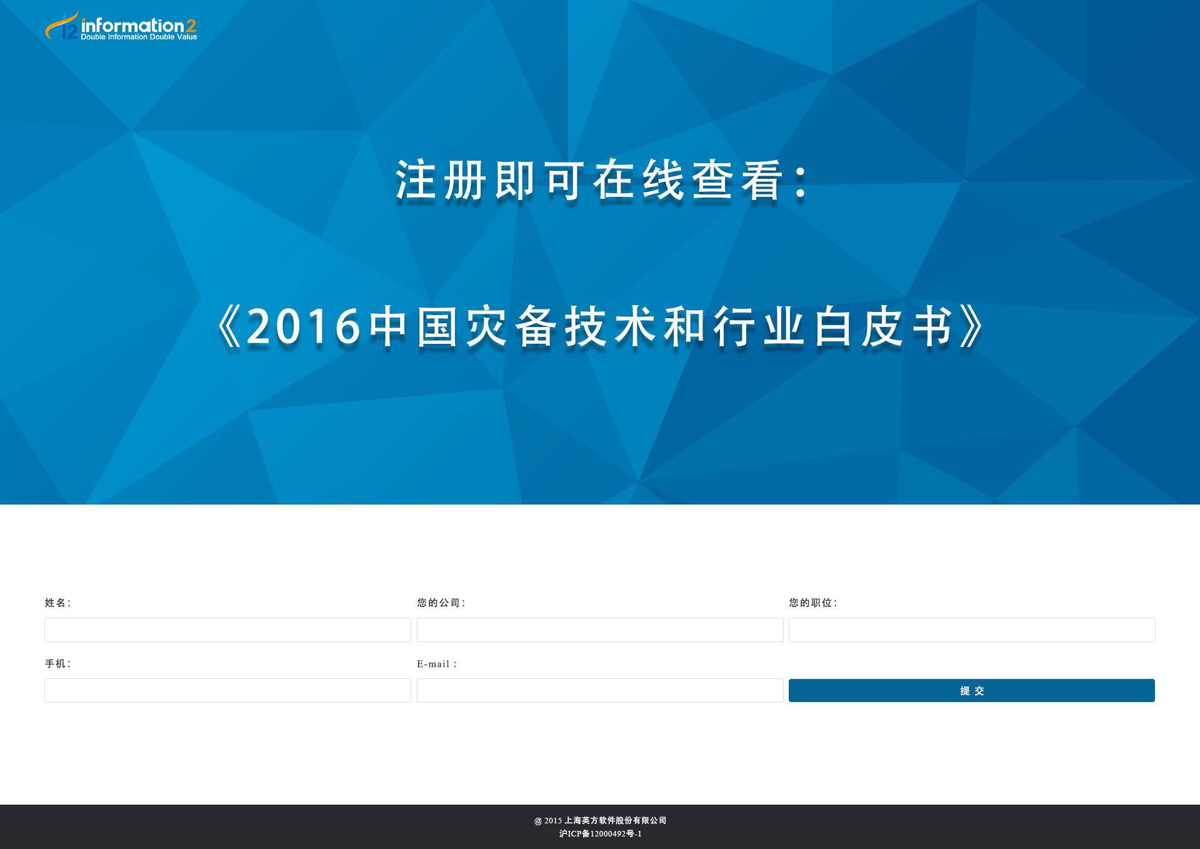Image resolution: width=1200 pixels, height=849 pixels.
Task: Focus the 您的公司 input field
Action: (599, 630)
